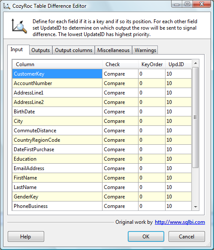The width and height of the screenshot is (214, 250).
Task: Confirm with the OK button
Action: click(146, 236)
